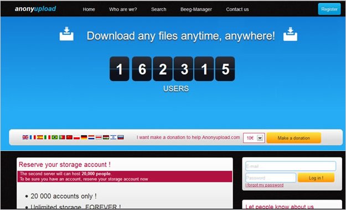This screenshot has height=210, width=346.
Task: Go to the Home menu item
Action: coord(89,9)
